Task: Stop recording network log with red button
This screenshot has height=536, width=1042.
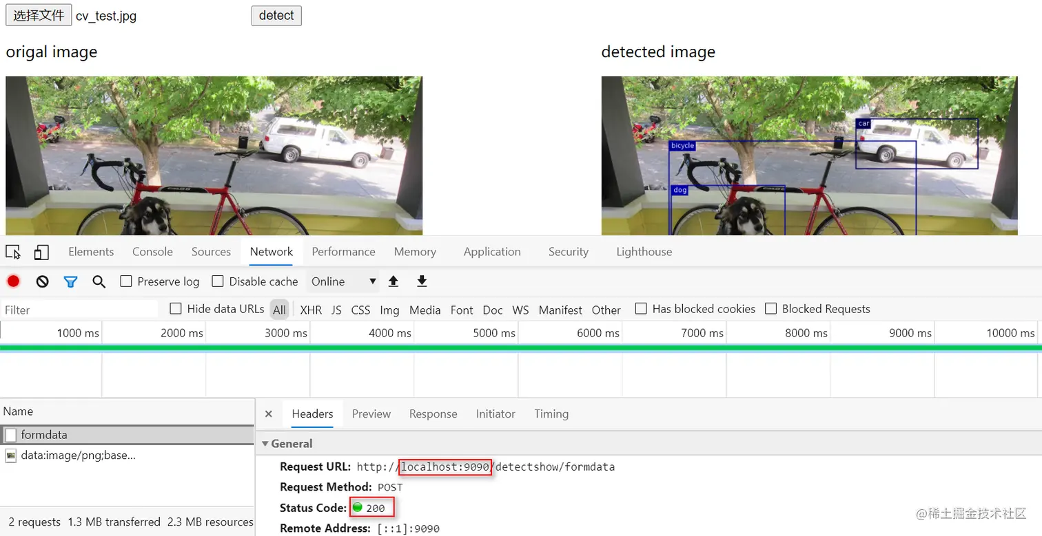Action: (x=13, y=281)
